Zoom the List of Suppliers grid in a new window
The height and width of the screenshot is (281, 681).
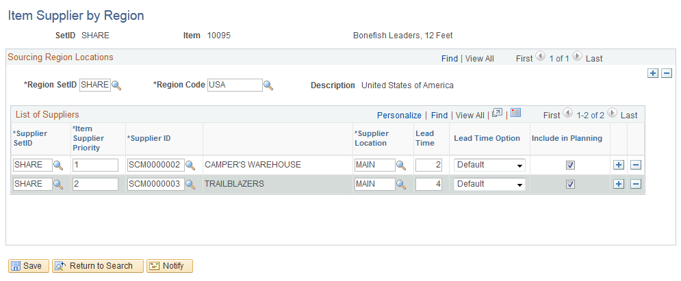pyautogui.click(x=498, y=113)
